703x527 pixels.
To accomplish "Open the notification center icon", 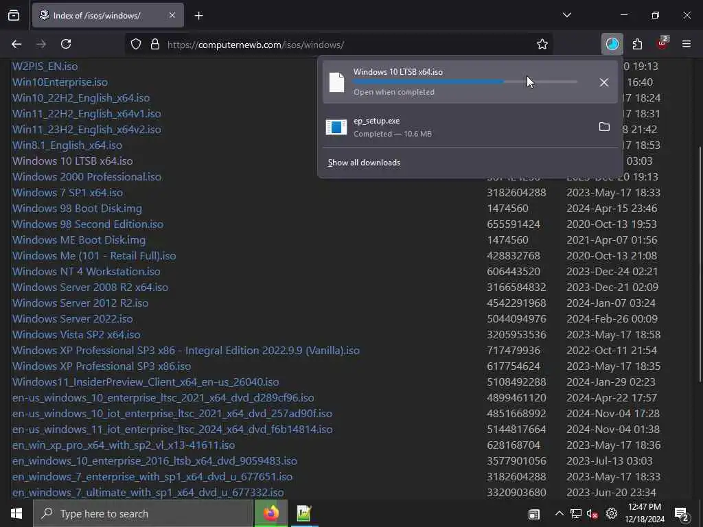I will (682, 515).
